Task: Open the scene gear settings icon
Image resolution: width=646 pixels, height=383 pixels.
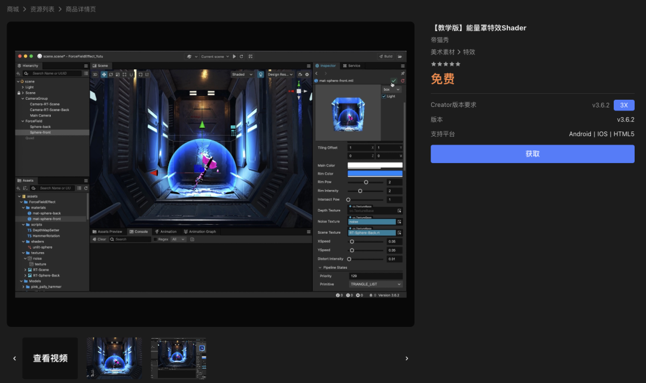Action: tap(307, 75)
